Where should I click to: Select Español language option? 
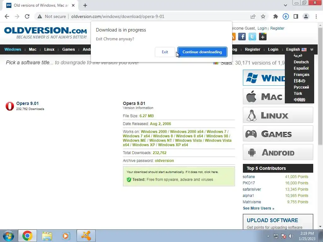click(x=301, y=68)
